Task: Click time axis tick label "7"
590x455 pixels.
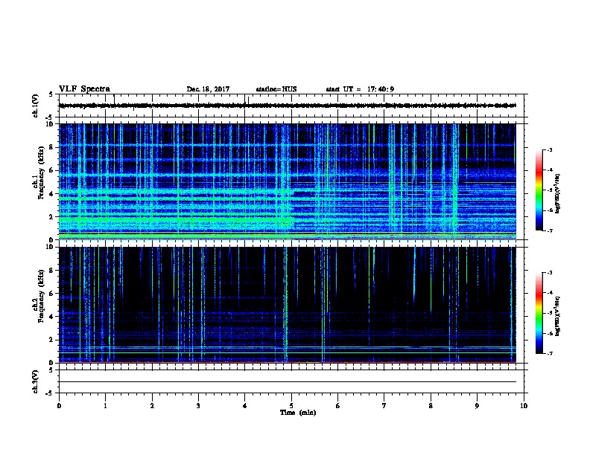Action: 384,406
